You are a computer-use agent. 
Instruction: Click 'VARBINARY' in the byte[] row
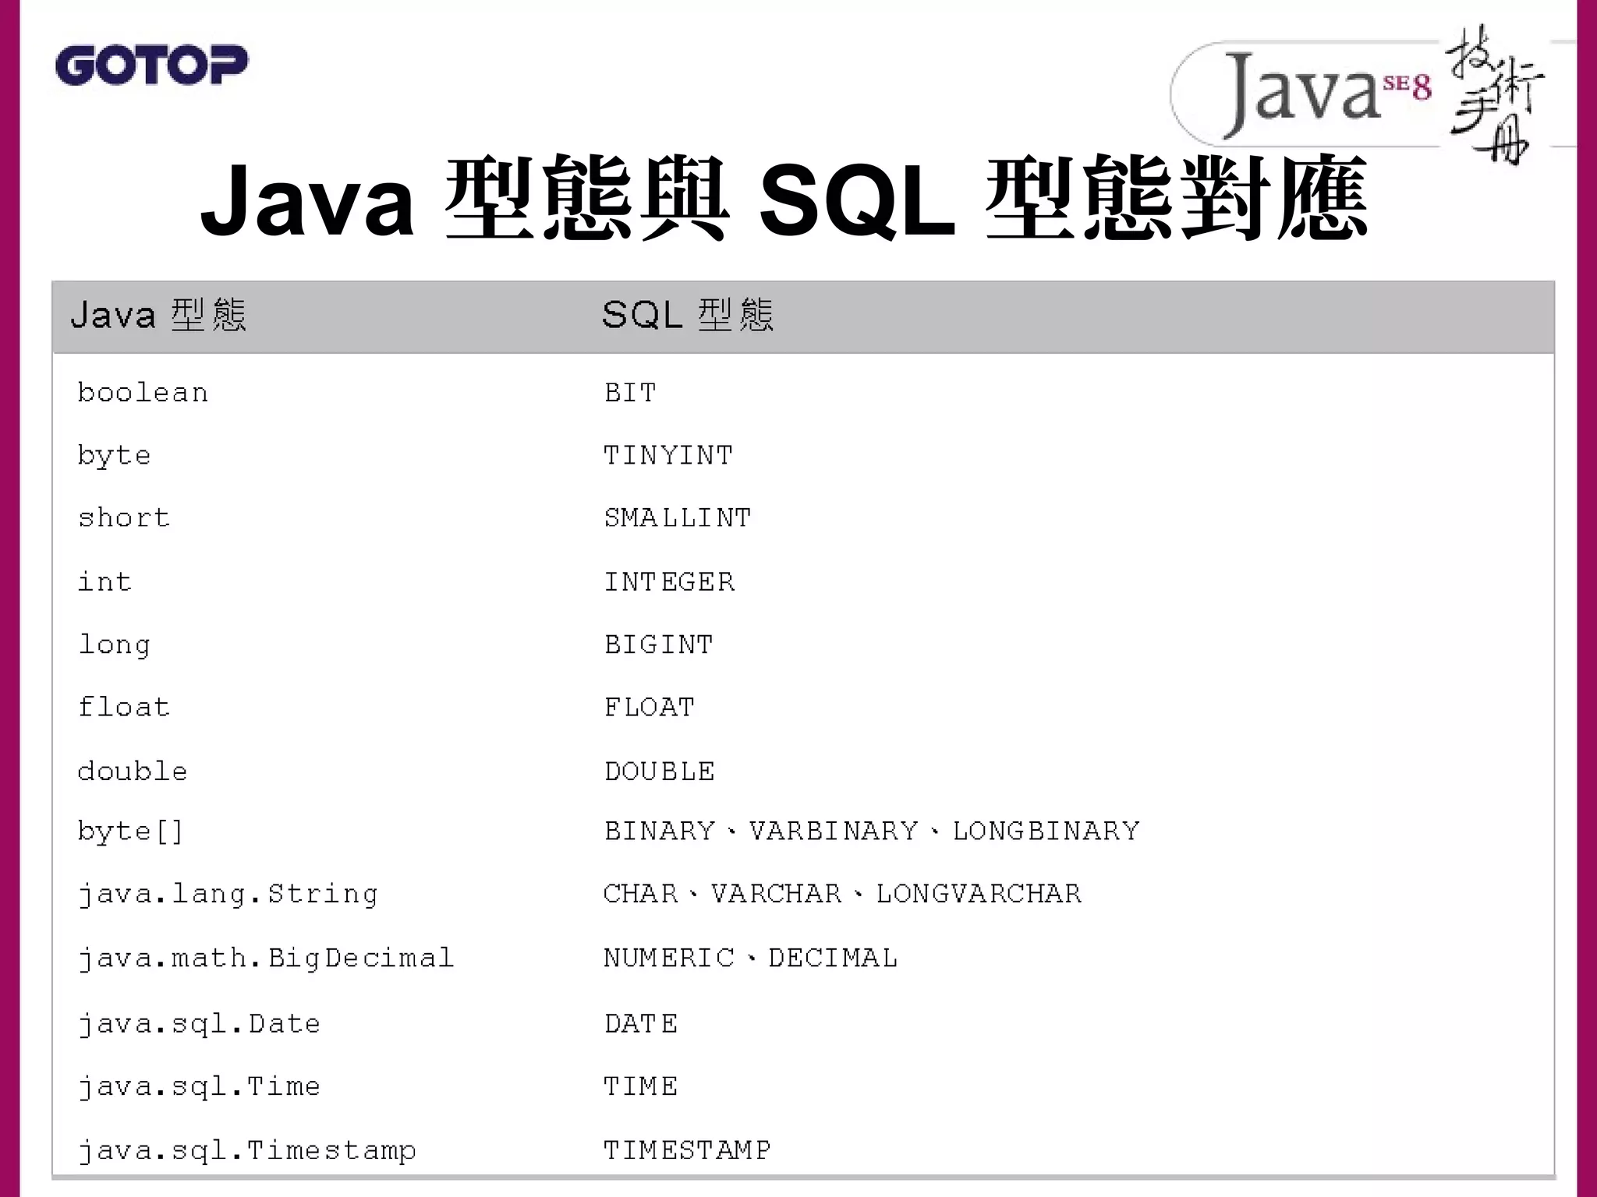pos(834,831)
